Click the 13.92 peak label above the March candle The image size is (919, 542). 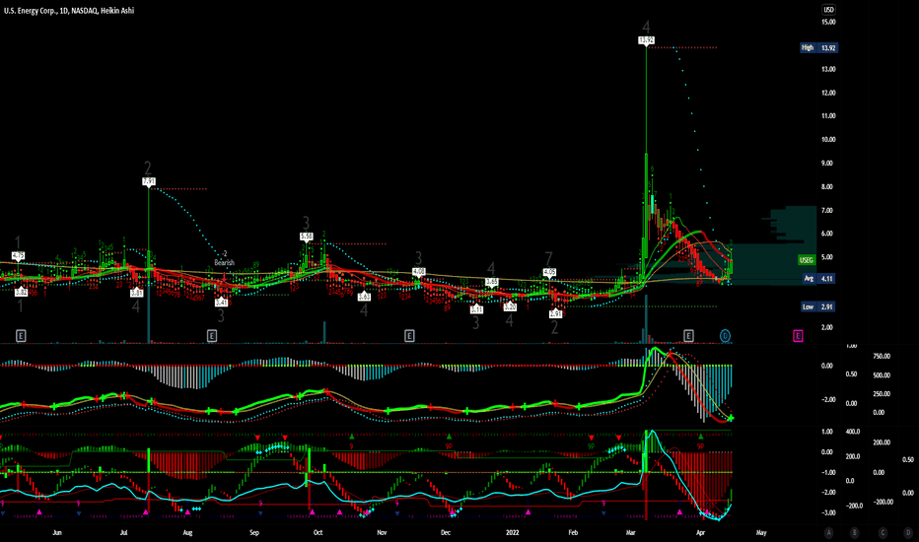(646, 40)
